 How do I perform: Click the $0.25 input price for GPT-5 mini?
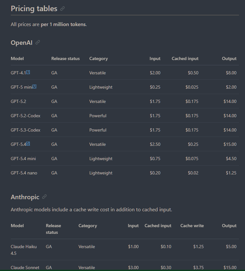coord(155,87)
